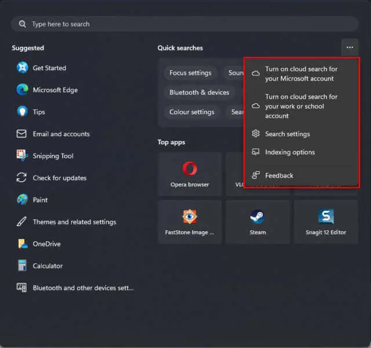The width and height of the screenshot is (371, 348).
Task: Open the Opera browser tile
Action: coord(190,174)
